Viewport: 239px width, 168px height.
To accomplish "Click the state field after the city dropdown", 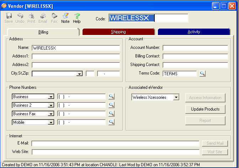I will click(x=90, y=74).
